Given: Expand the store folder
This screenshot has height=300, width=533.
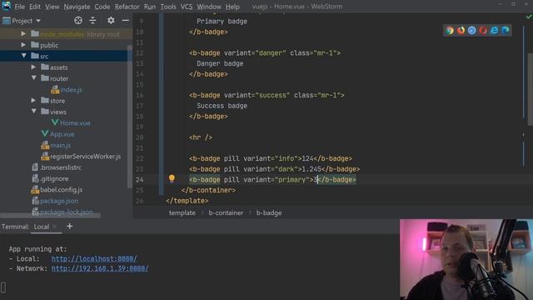Looking at the screenshot, I should pos(33,101).
